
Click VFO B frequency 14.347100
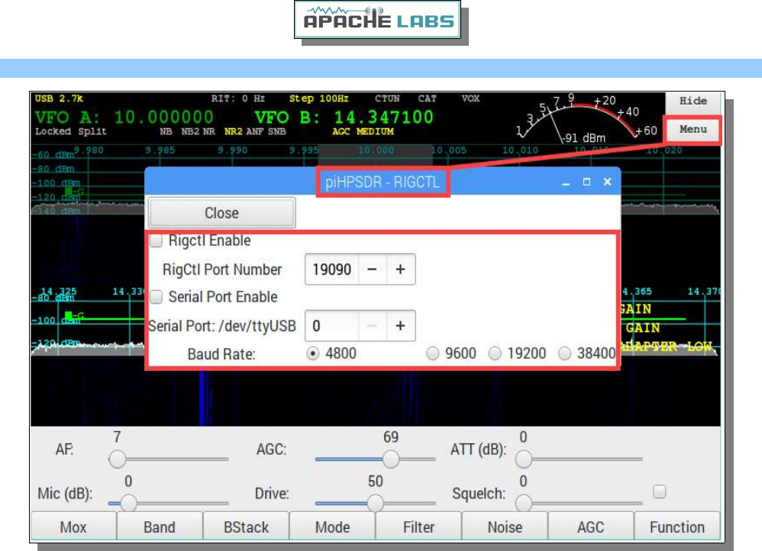[x=383, y=117]
